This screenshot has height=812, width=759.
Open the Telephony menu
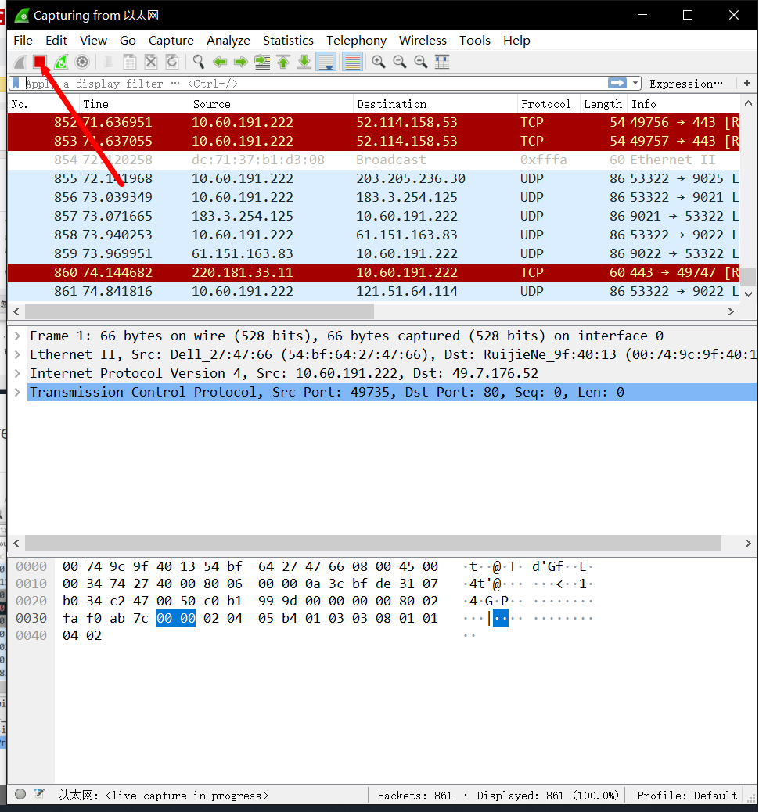pos(357,41)
